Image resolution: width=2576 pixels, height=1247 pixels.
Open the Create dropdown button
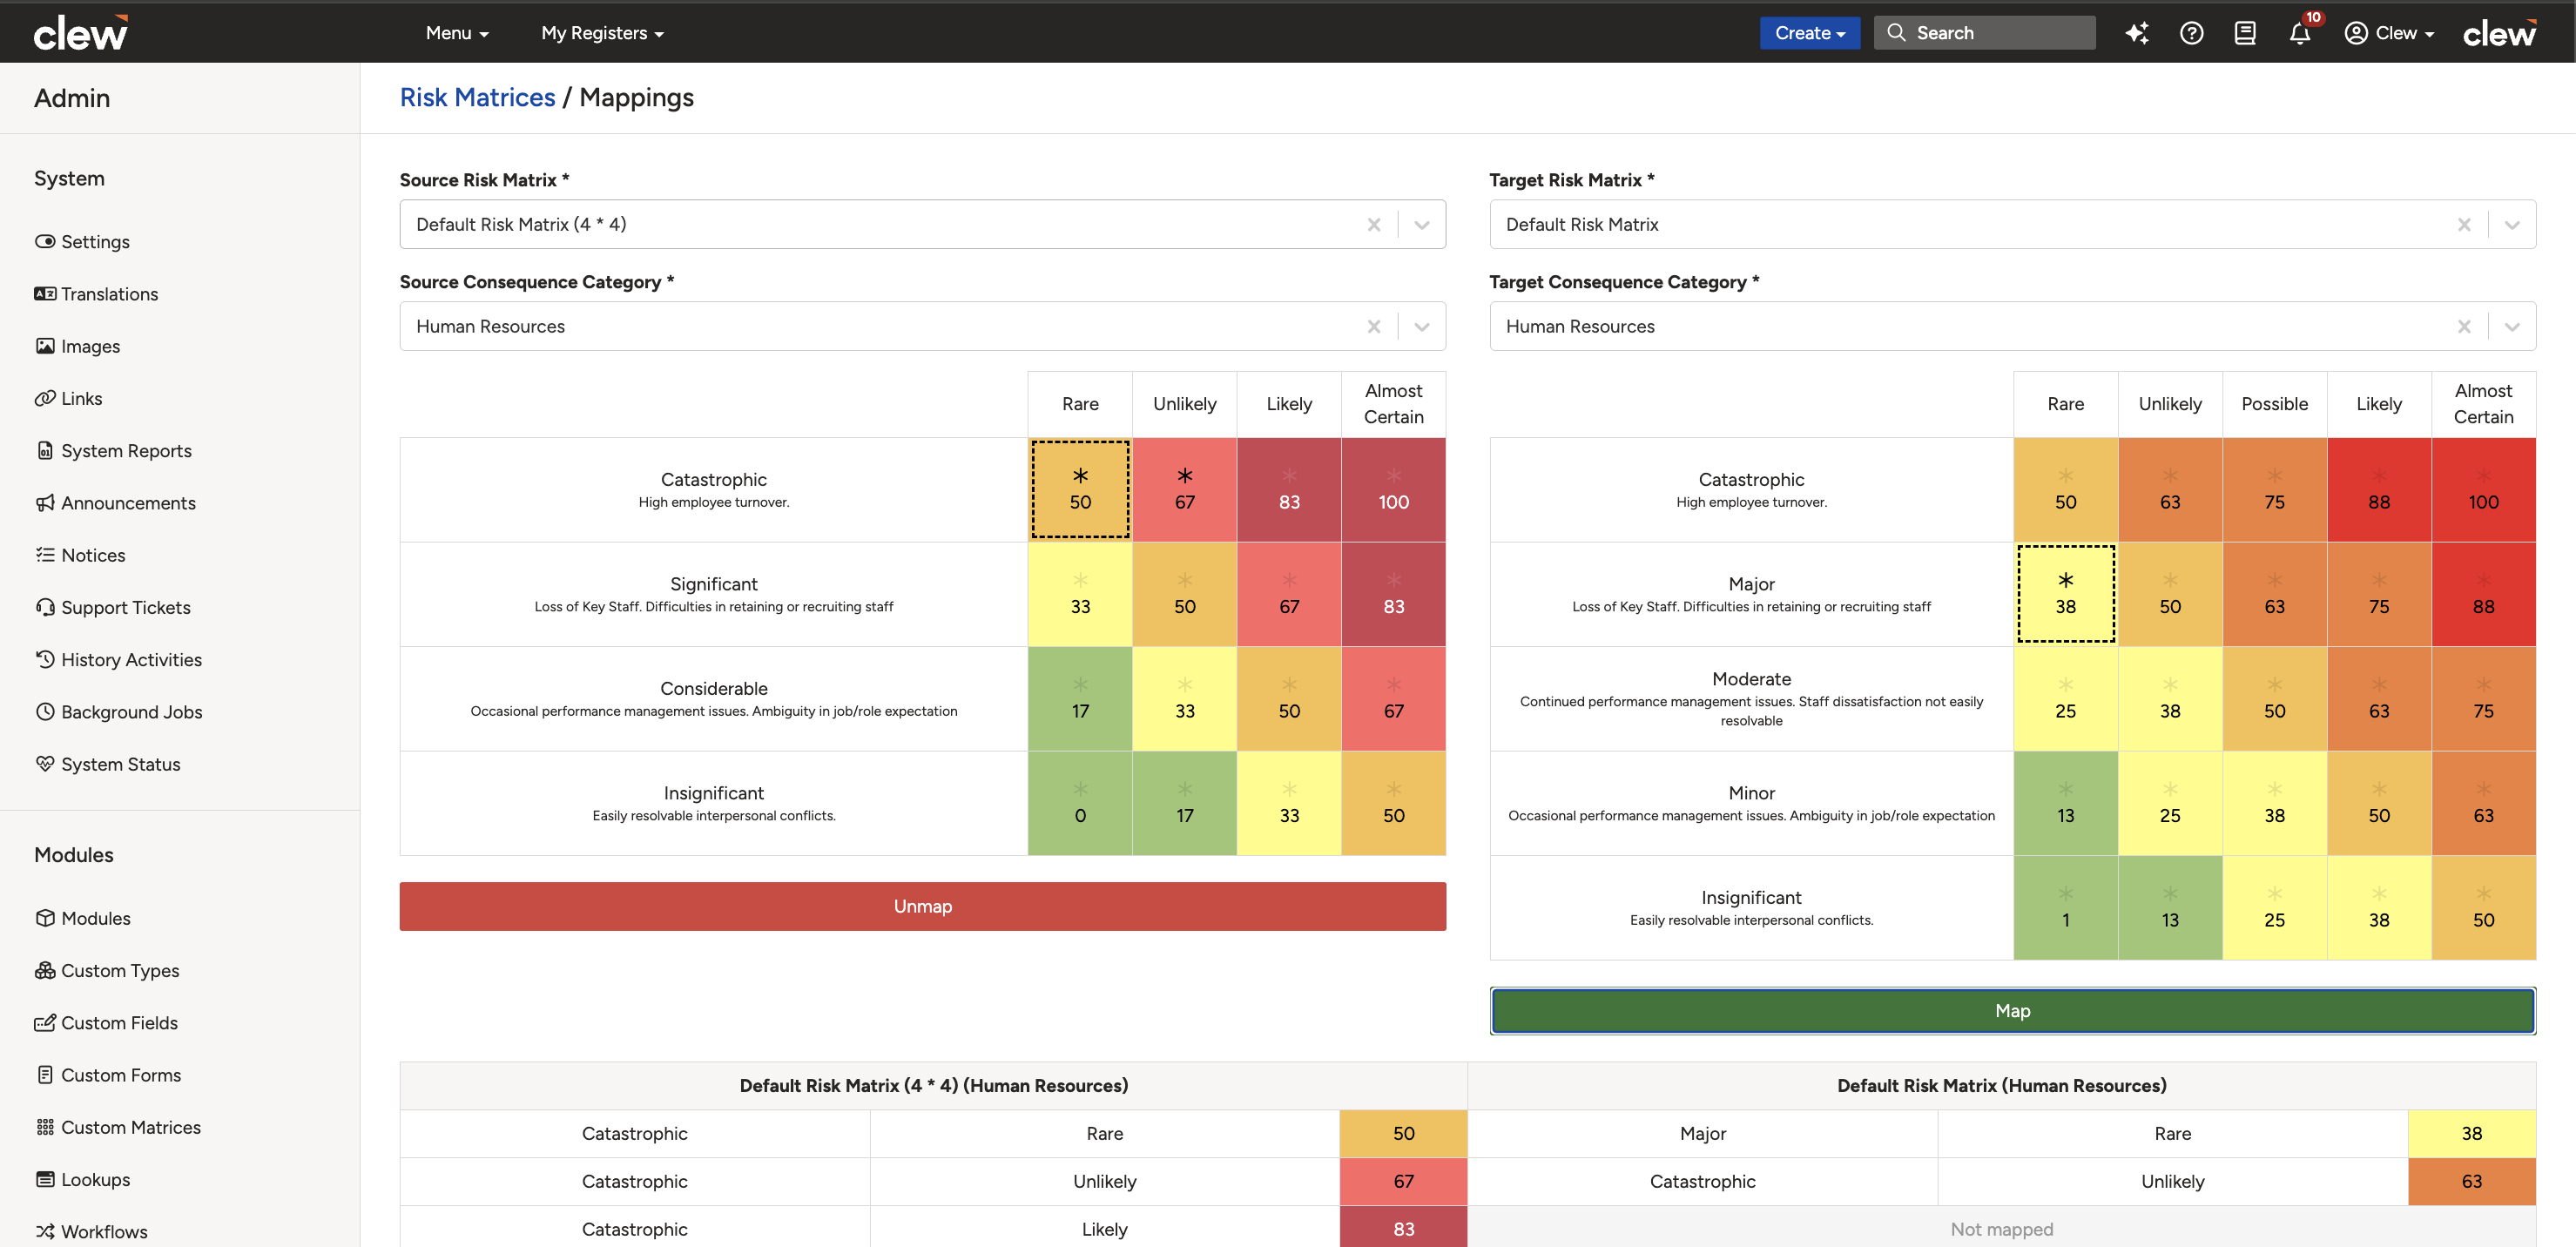pyautogui.click(x=1809, y=33)
